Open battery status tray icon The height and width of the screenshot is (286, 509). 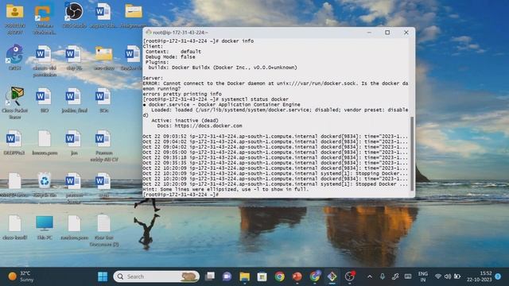[x=457, y=276]
